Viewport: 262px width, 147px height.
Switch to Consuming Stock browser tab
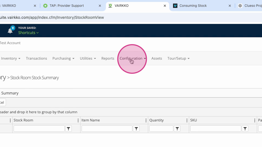pyautogui.click(x=193, y=6)
